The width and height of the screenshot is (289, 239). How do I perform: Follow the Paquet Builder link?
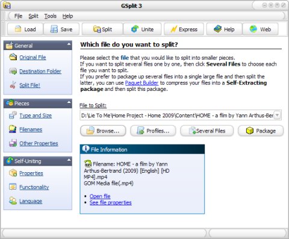click(x=141, y=83)
